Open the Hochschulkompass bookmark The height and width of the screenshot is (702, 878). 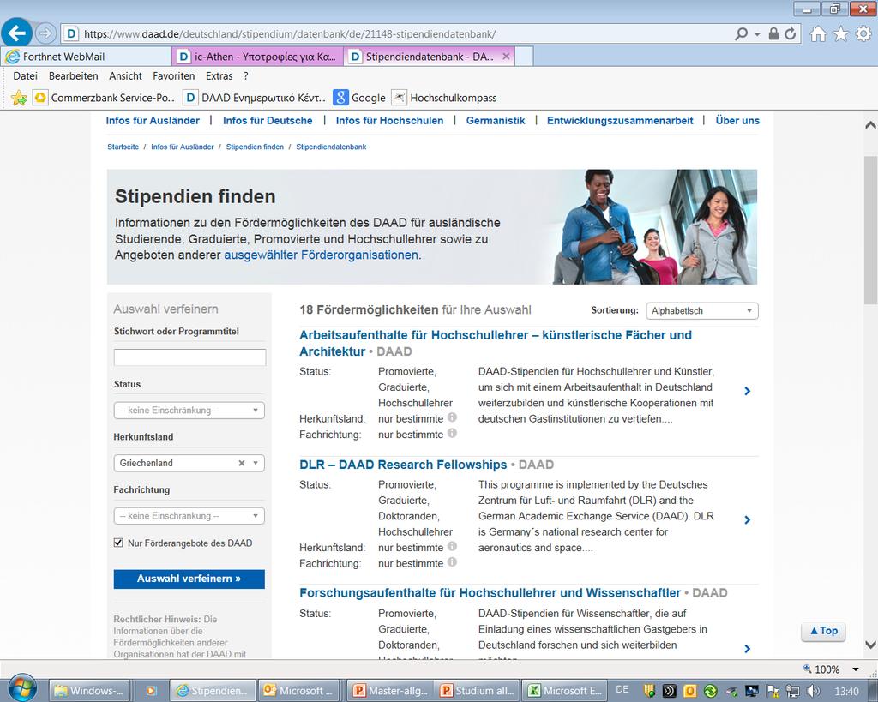click(444, 98)
